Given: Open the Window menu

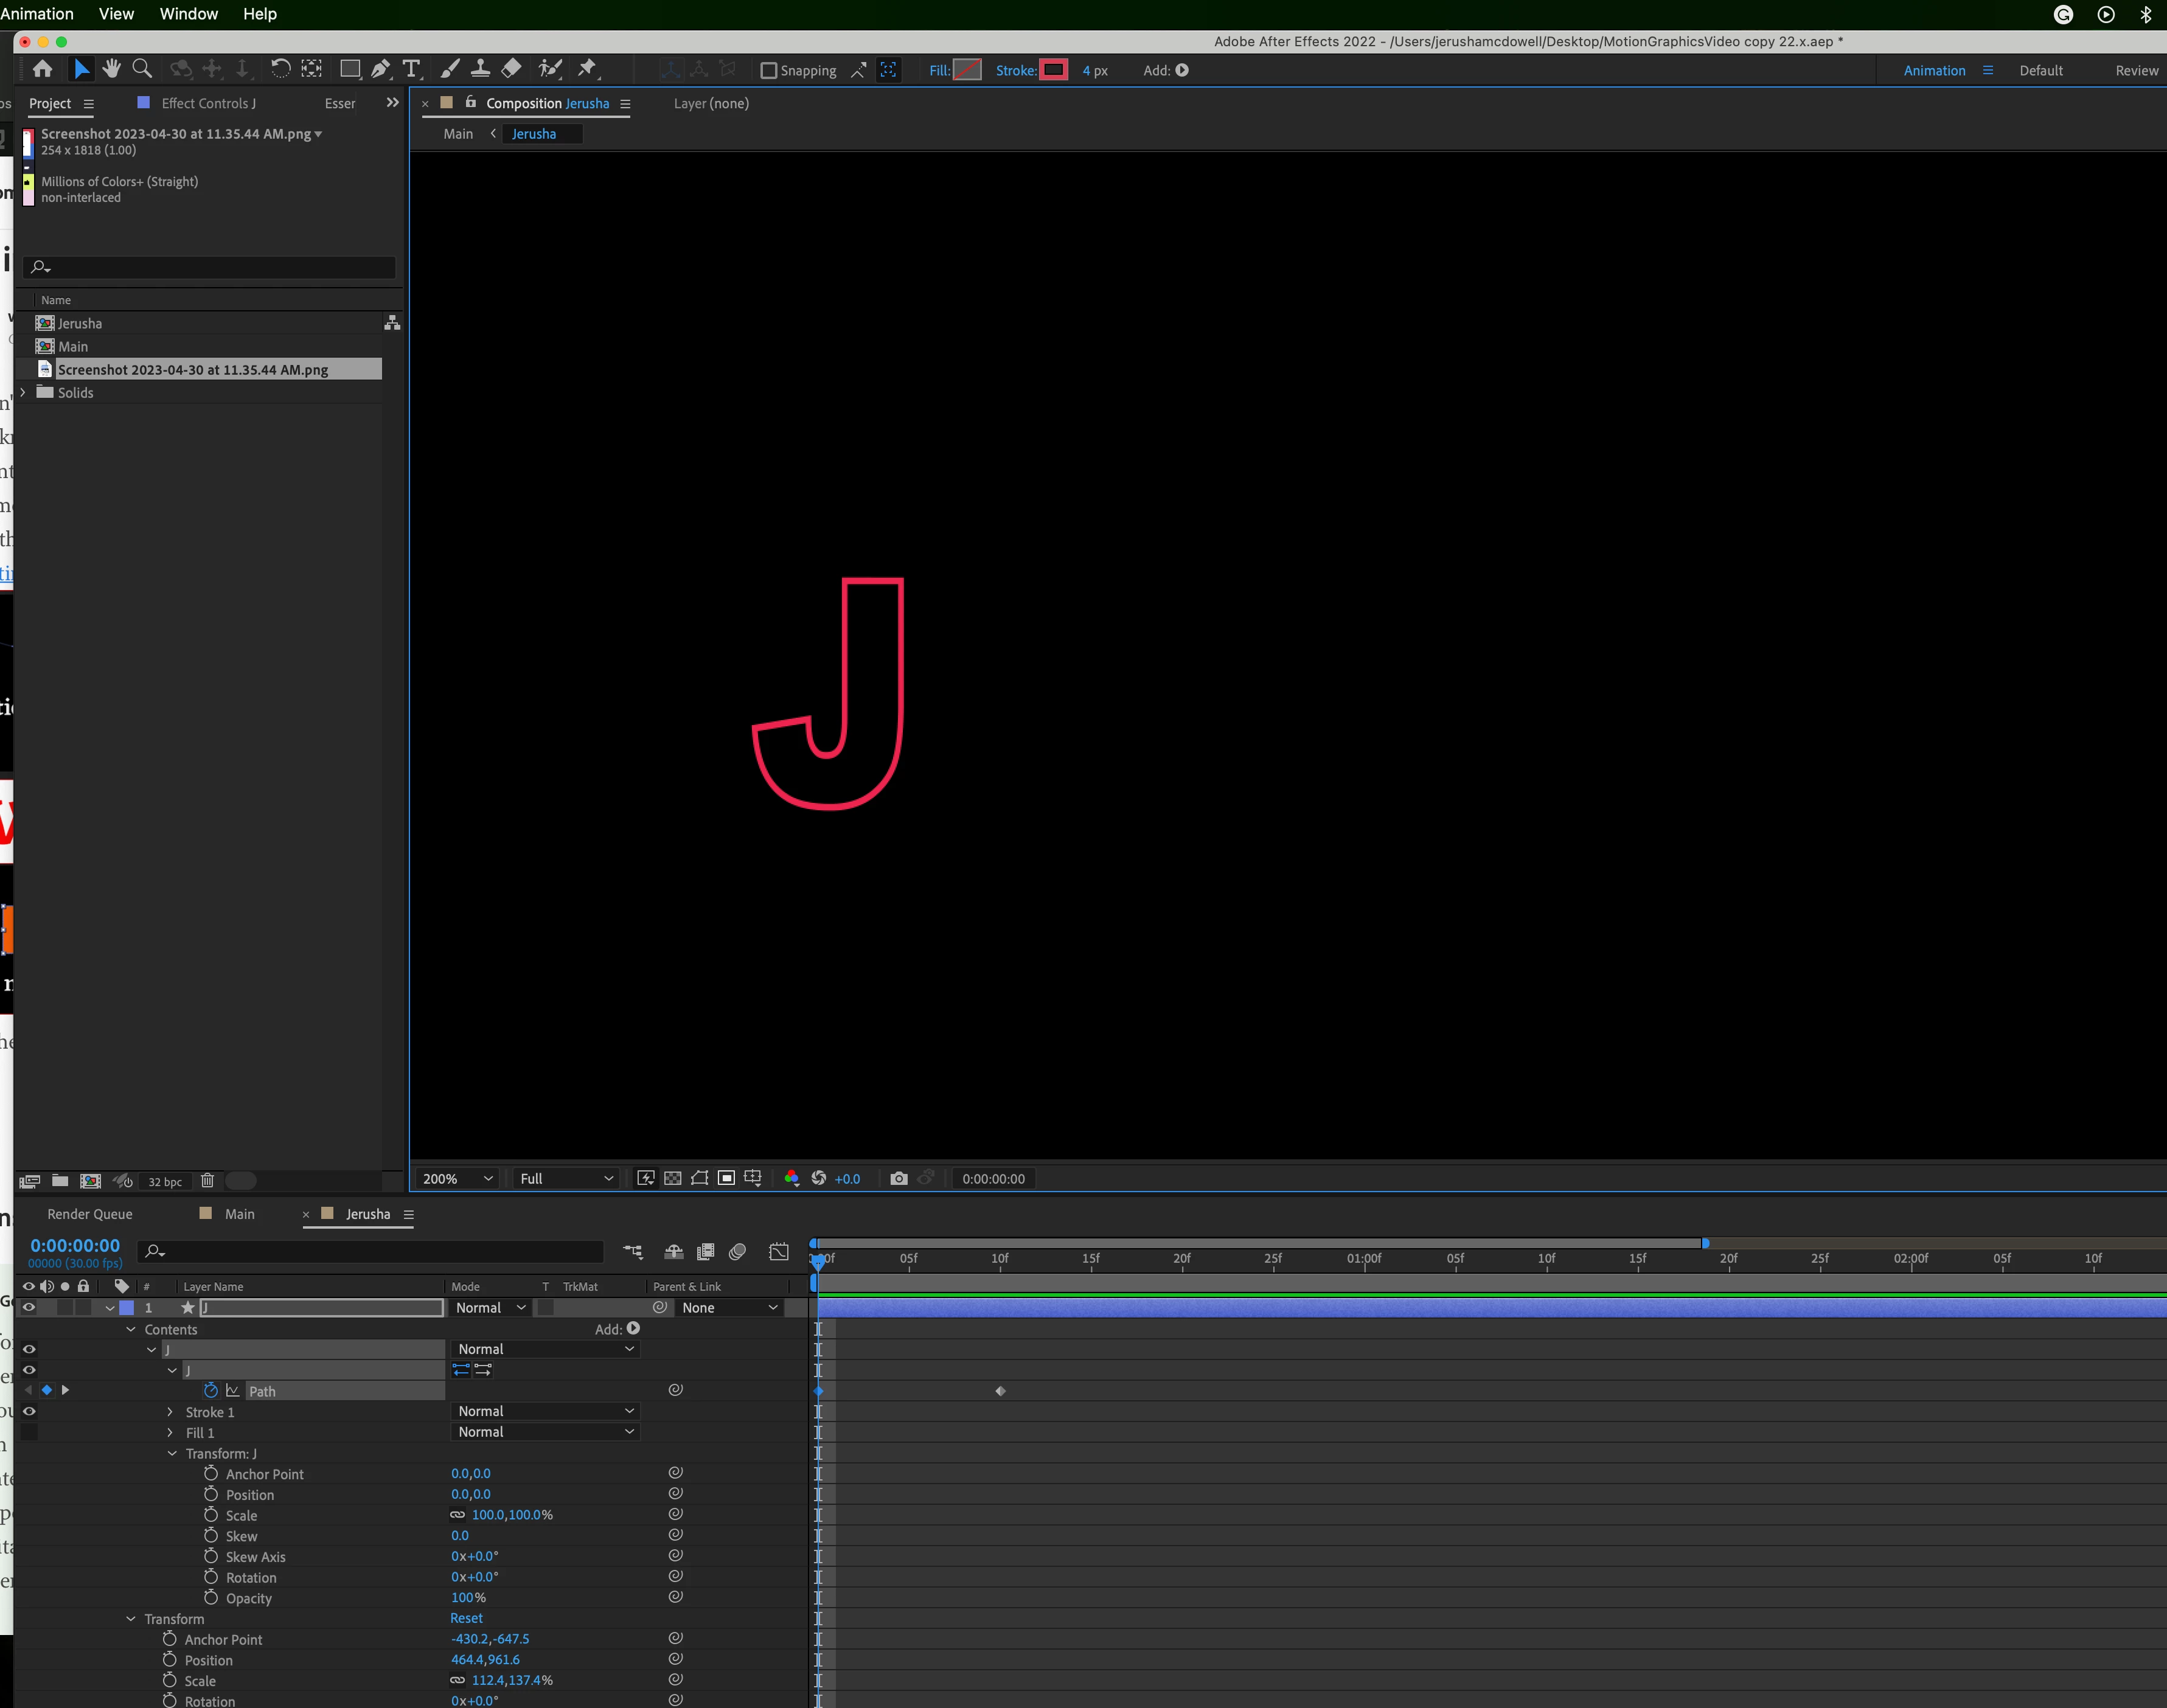Looking at the screenshot, I should tap(188, 14).
